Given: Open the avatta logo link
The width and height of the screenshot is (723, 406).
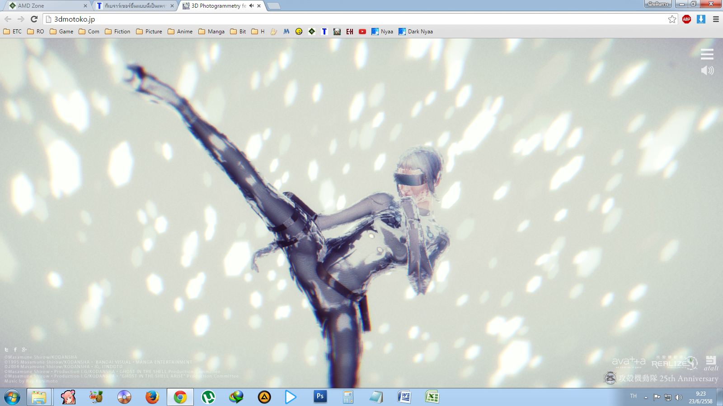Looking at the screenshot, I should pyautogui.click(x=629, y=361).
